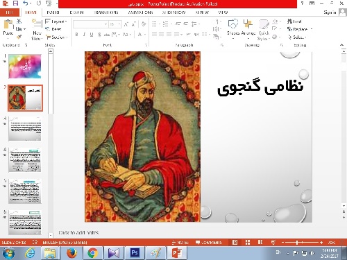Center align text
Image resolution: width=347 pixels, height=260 pixels.
(162, 34)
